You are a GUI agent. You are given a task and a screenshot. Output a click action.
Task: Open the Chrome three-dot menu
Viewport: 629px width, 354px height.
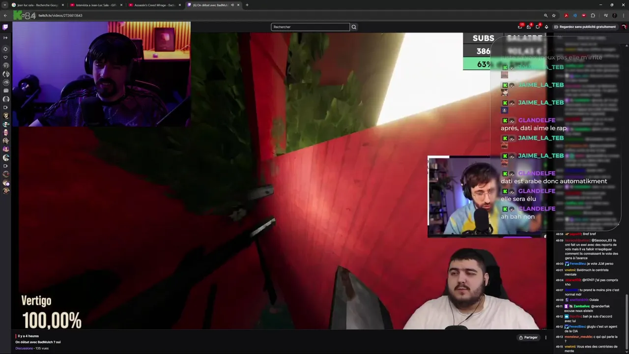(623, 15)
